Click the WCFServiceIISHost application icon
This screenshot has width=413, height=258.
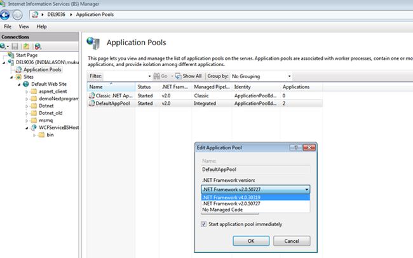click(x=34, y=128)
